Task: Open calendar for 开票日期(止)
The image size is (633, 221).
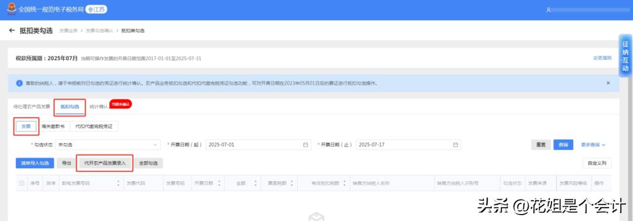Action: point(455,144)
